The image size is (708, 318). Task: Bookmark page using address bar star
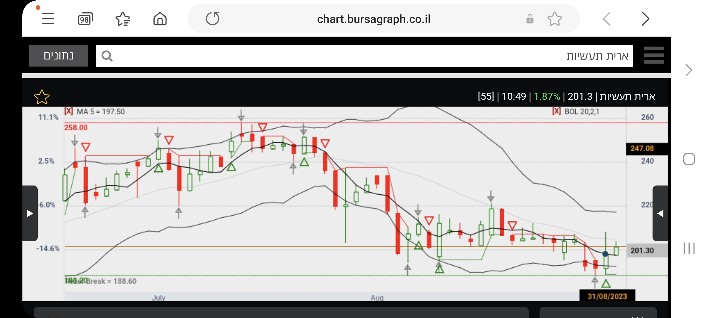pyautogui.click(x=554, y=19)
